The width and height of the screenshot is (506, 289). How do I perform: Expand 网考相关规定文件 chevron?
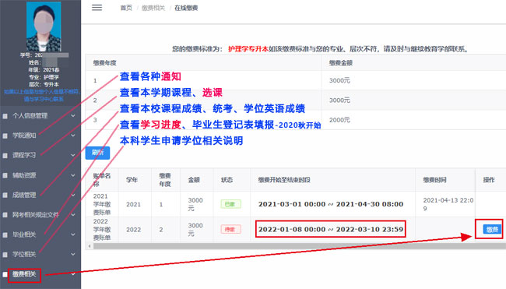pyautogui.click(x=73, y=215)
